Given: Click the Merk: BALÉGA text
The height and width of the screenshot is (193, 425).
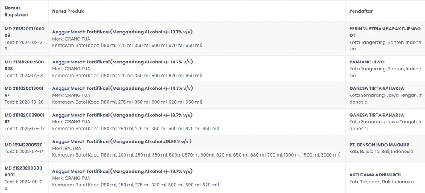Looking at the screenshot, I should click(67, 149).
